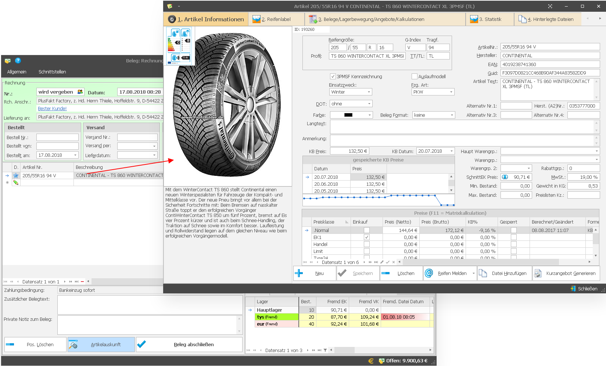This screenshot has height=366, width=606.
Task: Click the red minus in the positions navigator
Action: click(82, 282)
